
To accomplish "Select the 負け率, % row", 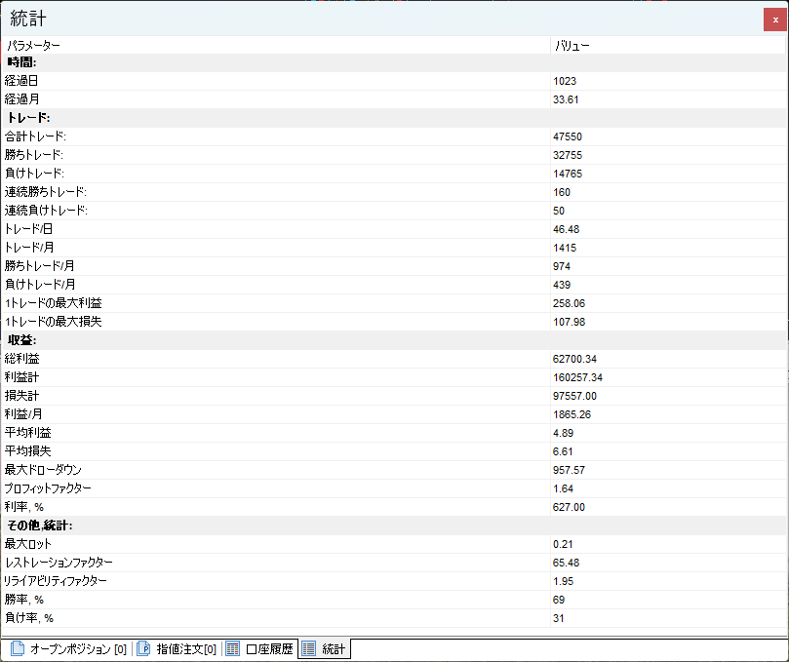I will click(x=394, y=618).
